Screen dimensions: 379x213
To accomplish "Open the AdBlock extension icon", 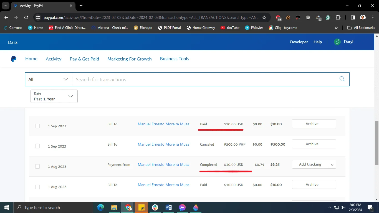I will click(278, 17).
